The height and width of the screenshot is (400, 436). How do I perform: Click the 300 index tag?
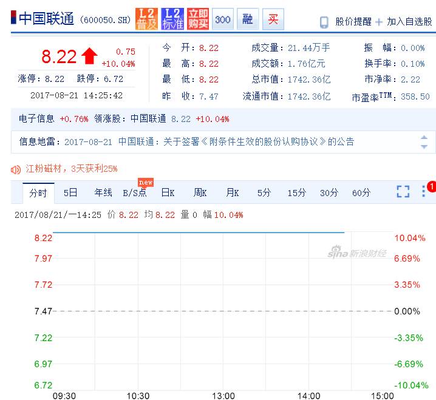coord(223,19)
